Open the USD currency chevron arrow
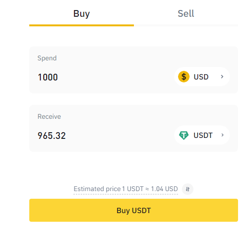 point(222,77)
